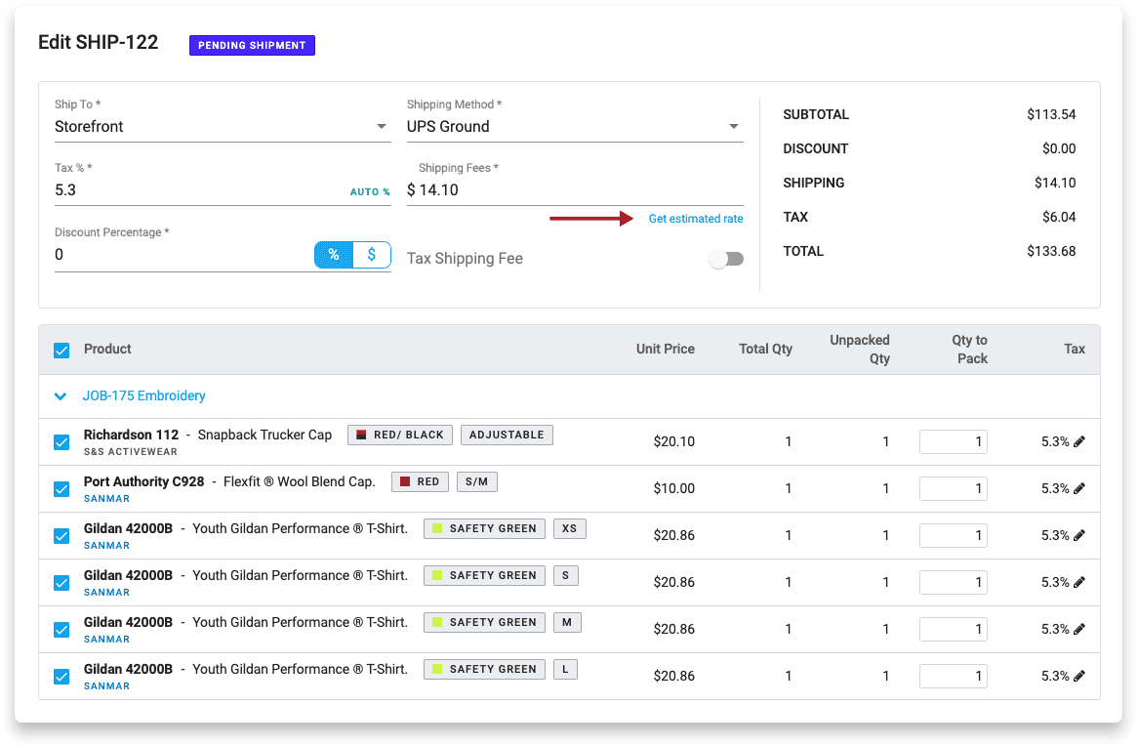Click Qty to Pack for Gildan size S
Image resolution: width=1137 pixels, height=747 pixels.
pyautogui.click(x=953, y=582)
